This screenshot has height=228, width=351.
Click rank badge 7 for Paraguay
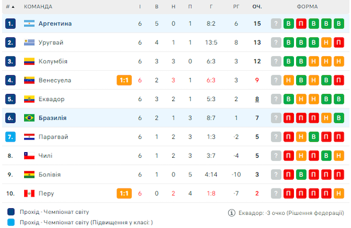pyautogui.click(x=11, y=137)
